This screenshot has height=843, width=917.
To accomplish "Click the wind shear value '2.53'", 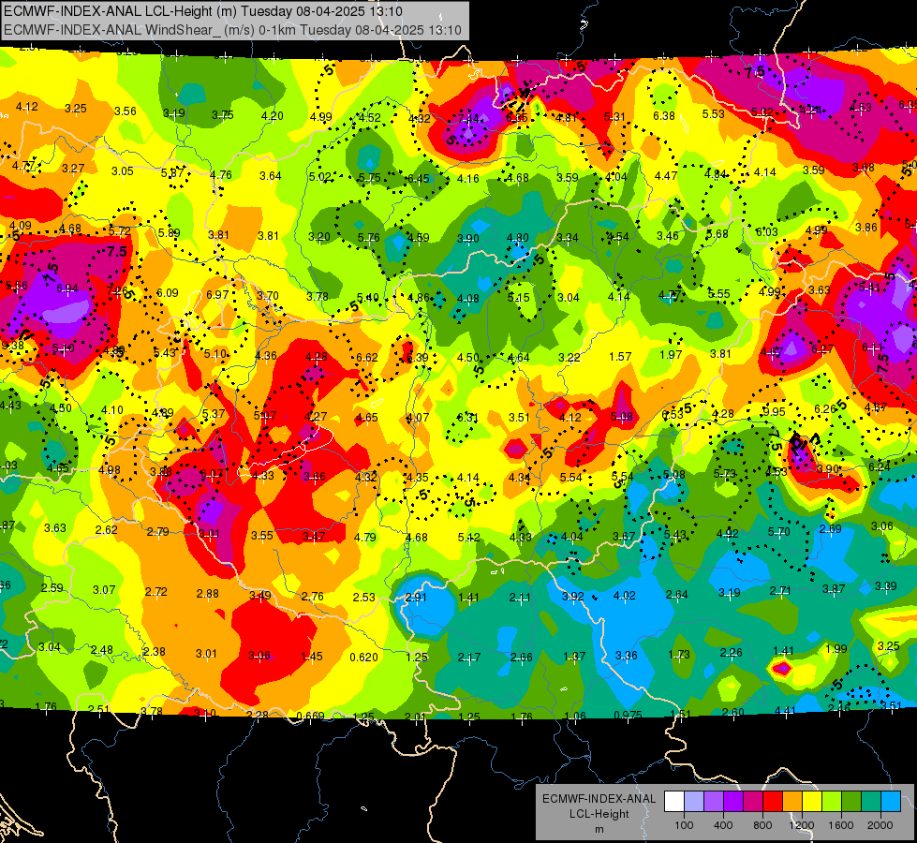I will coord(363,598).
